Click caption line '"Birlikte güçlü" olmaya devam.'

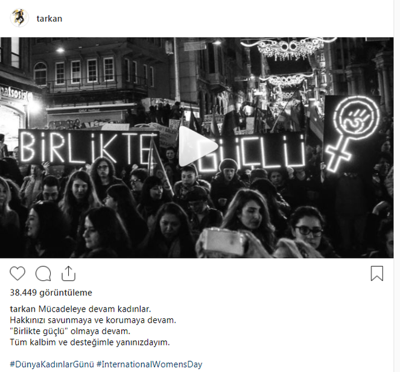pos(70,331)
